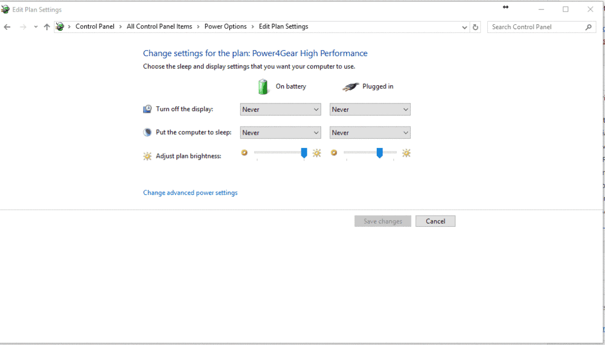The height and width of the screenshot is (345, 605).
Task: Click the green battery icon
Action: pos(263,86)
